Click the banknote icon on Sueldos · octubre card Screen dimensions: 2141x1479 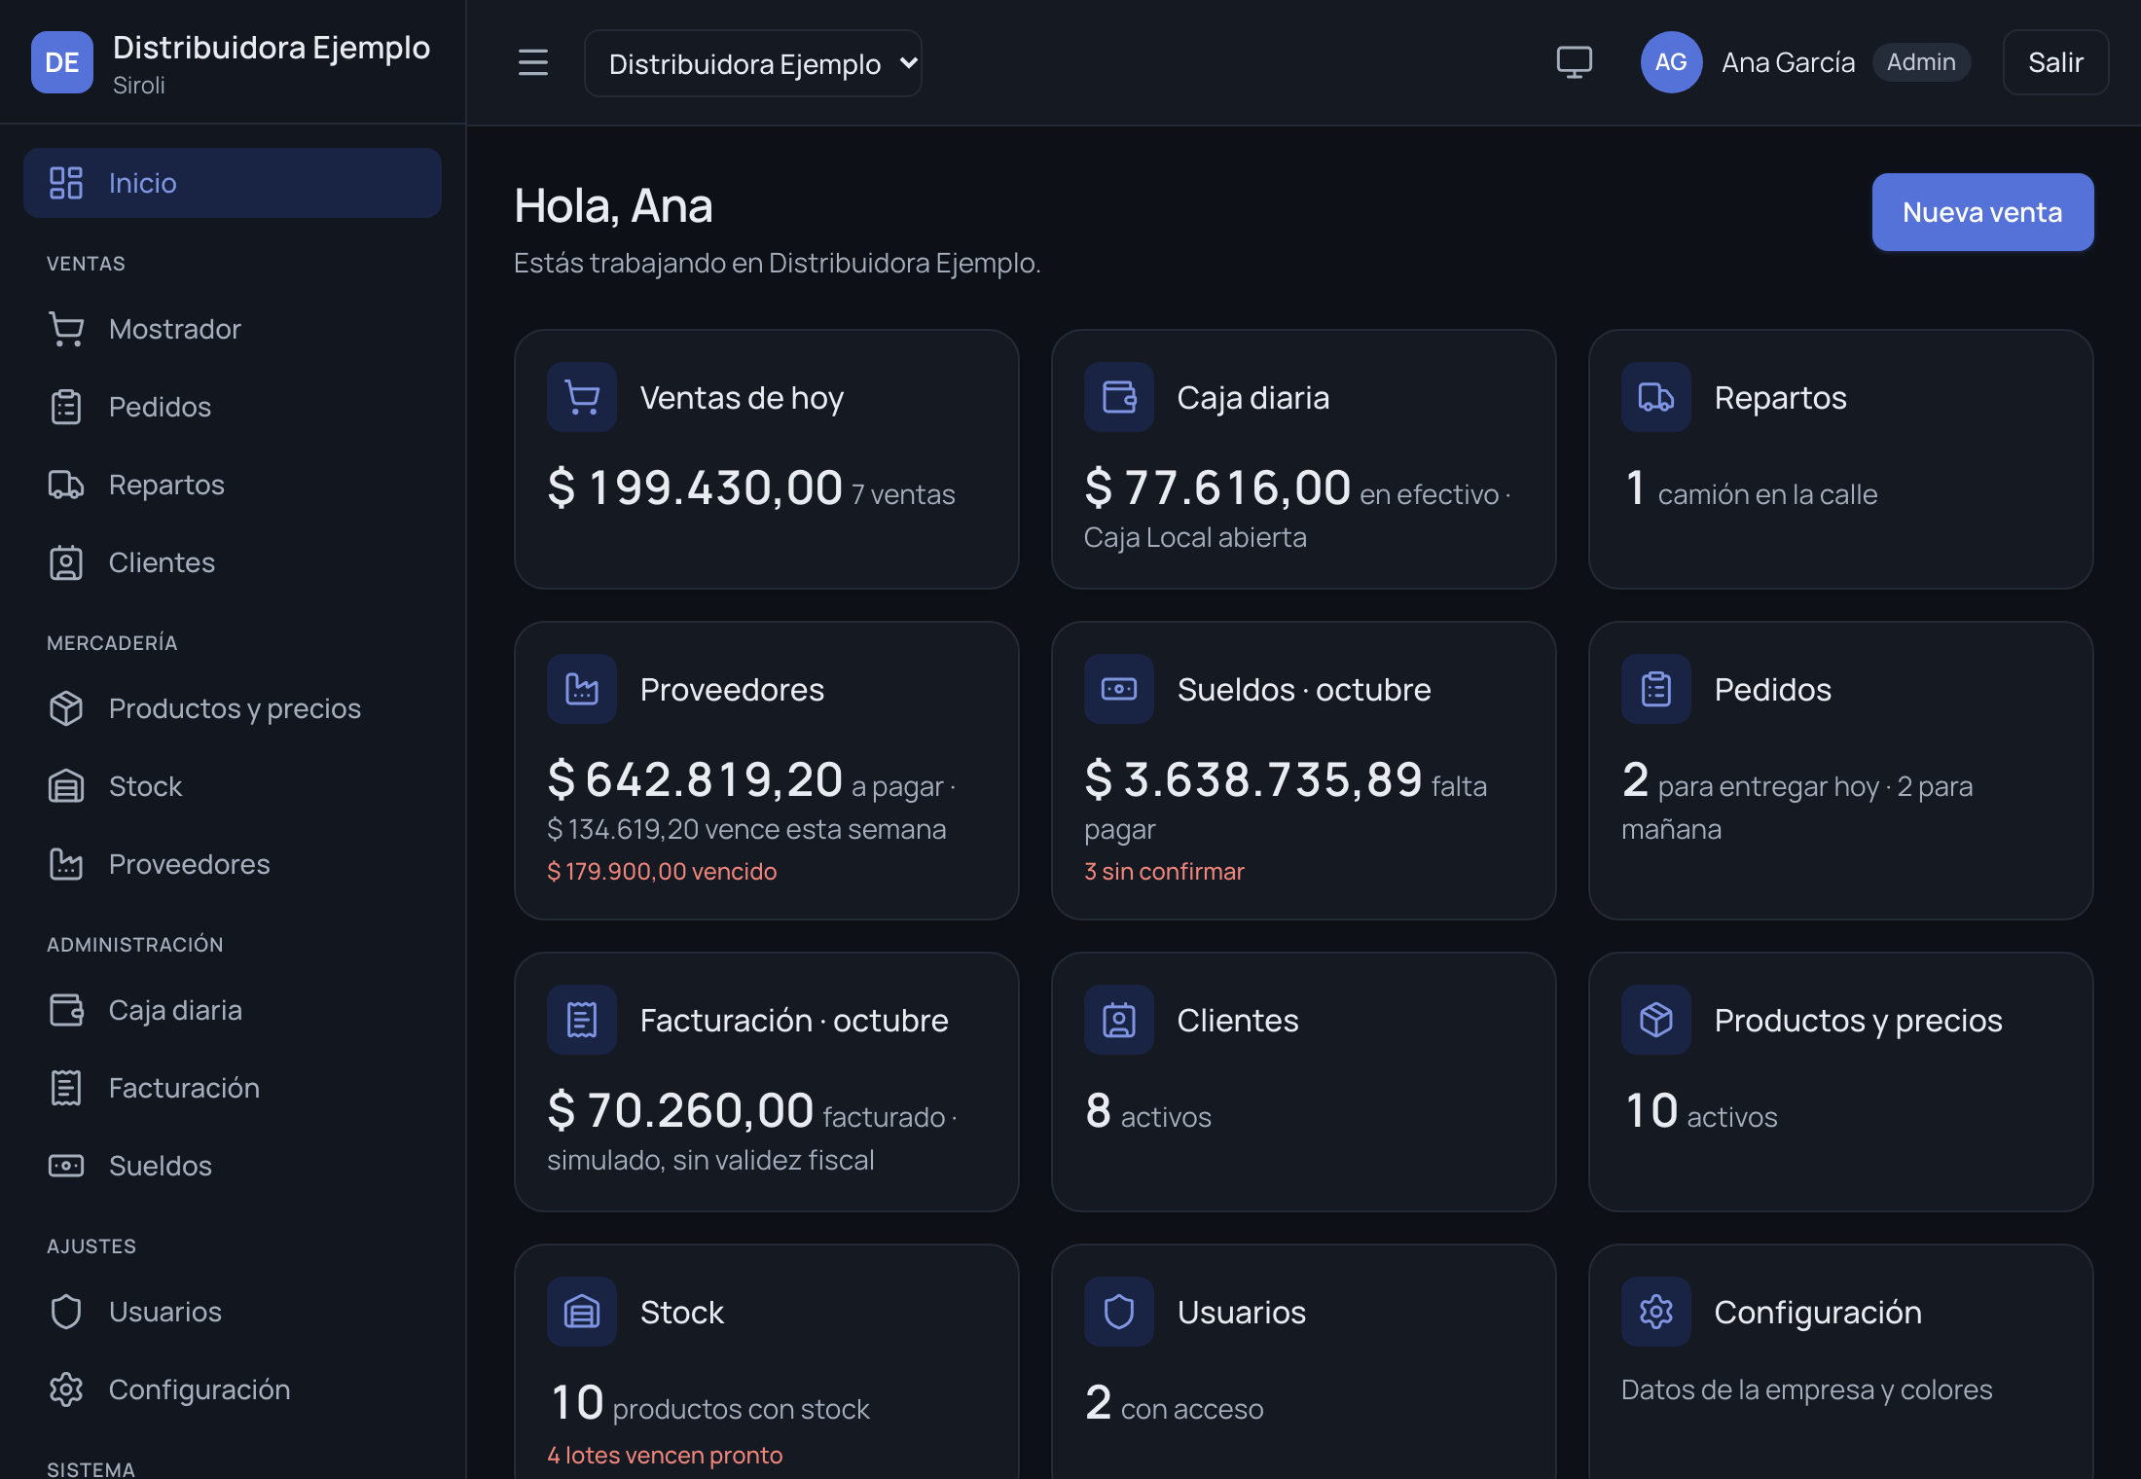coord(1119,689)
